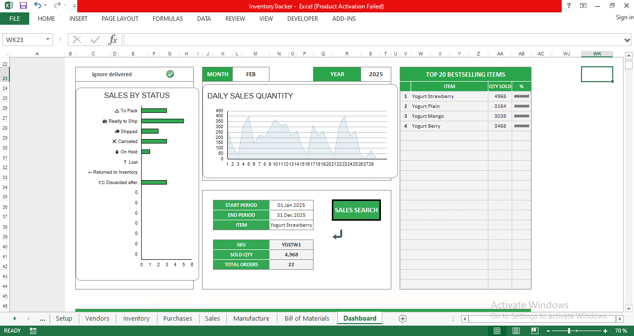Screen dimensions: 634x336
Task: Switch to the Vendors sheet tab
Action: (97, 318)
